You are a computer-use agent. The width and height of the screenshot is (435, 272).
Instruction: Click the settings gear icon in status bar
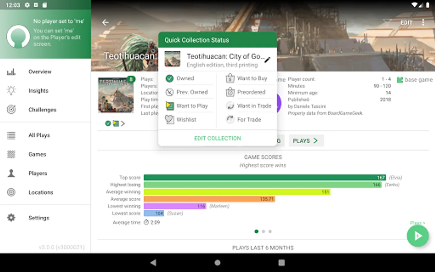pos(27,5)
